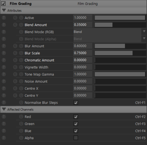Click the K keyframe icon for Tone Map Gamma
This screenshot has width=147, height=145.
[15, 74]
